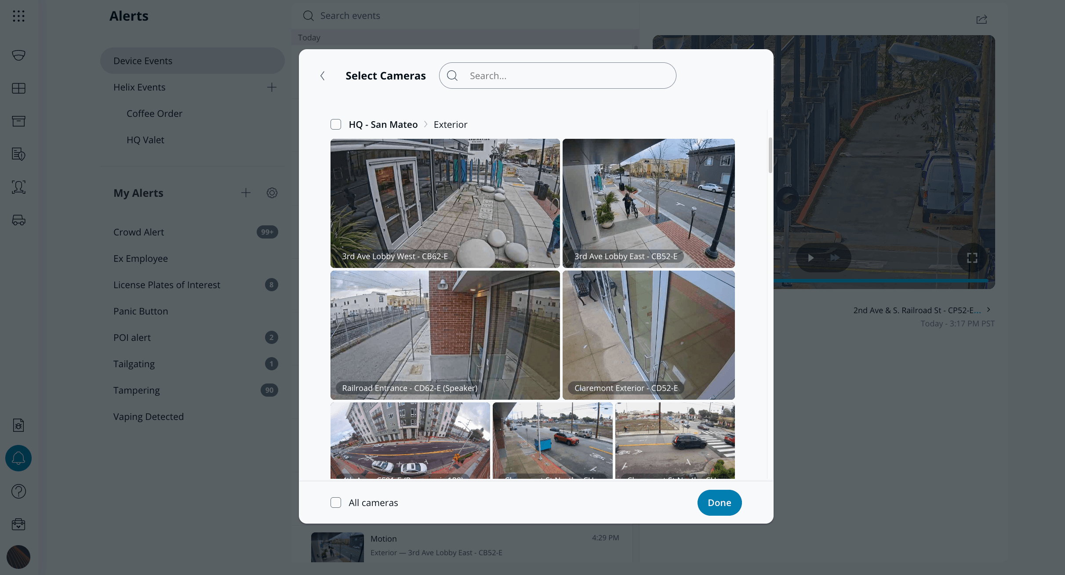Click the alerts bell icon
This screenshot has width=1065, height=575.
coord(18,458)
